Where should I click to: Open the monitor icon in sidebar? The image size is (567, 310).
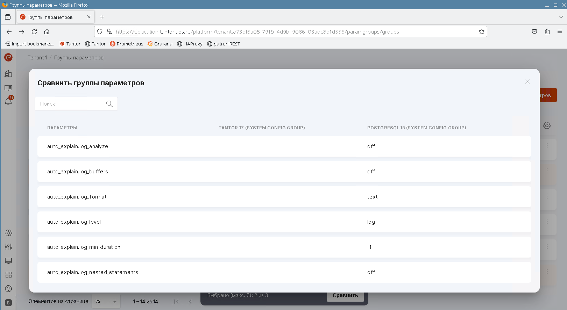tap(8, 261)
